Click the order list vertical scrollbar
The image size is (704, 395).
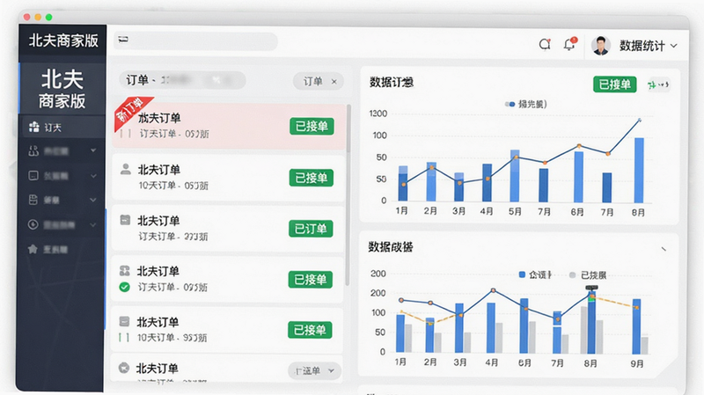347,195
